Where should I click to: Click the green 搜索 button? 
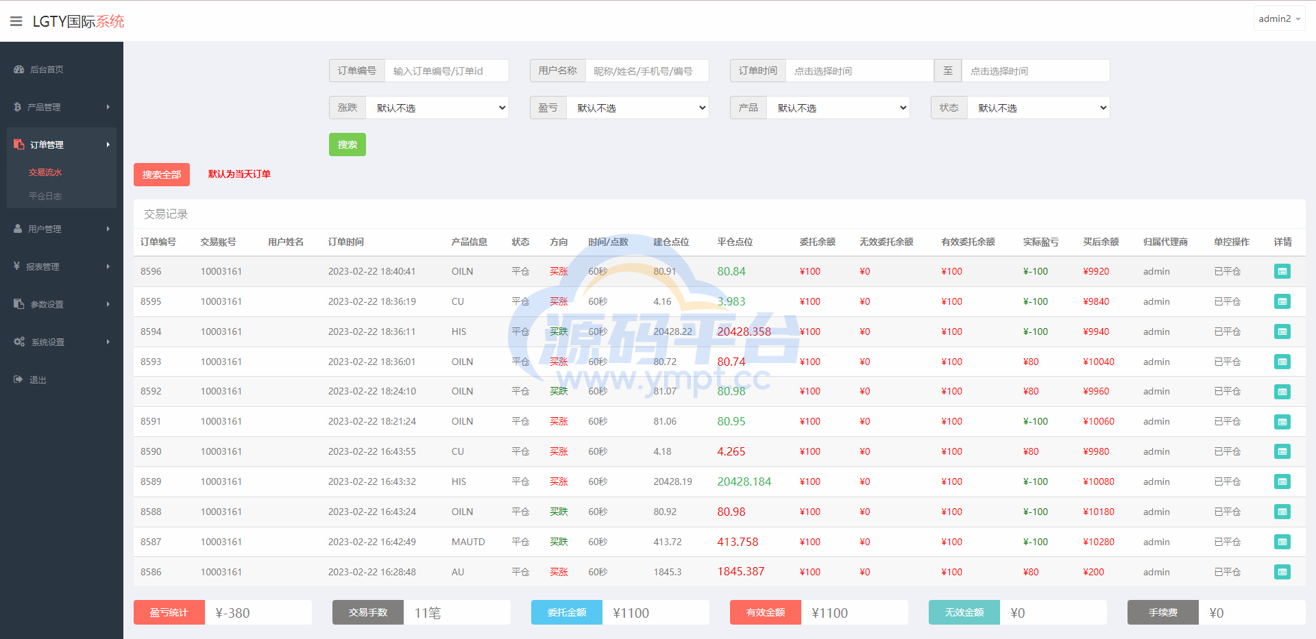click(348, 145)
